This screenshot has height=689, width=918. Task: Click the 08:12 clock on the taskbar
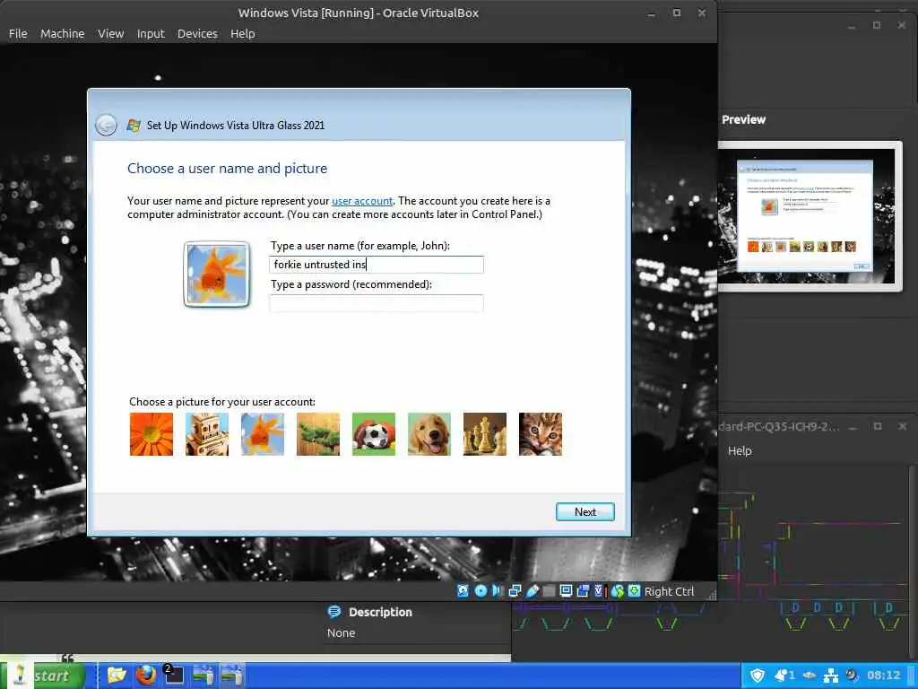883,676
